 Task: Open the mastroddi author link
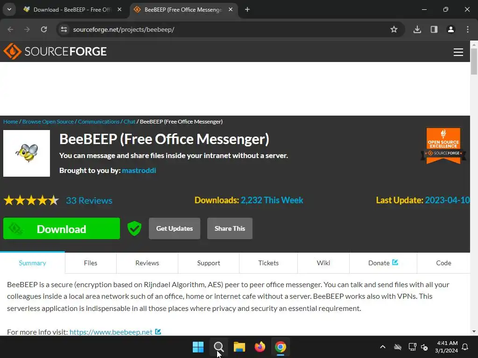(x=139, y=171)
